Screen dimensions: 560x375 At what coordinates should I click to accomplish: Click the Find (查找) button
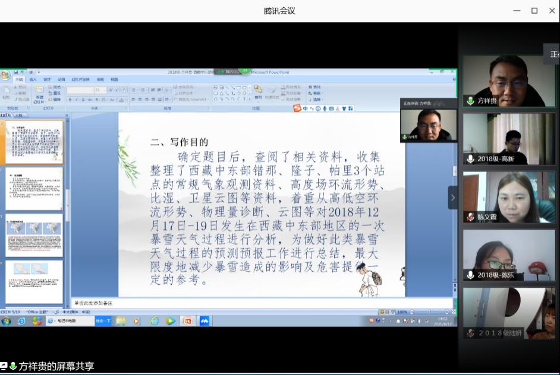pyautogui.click(x=315, y=87)
